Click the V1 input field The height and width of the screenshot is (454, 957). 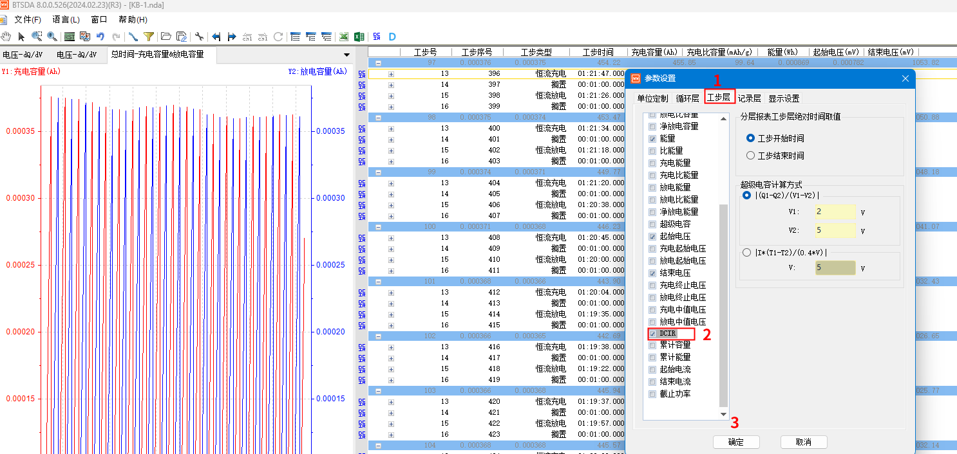[x=835, y=212]
